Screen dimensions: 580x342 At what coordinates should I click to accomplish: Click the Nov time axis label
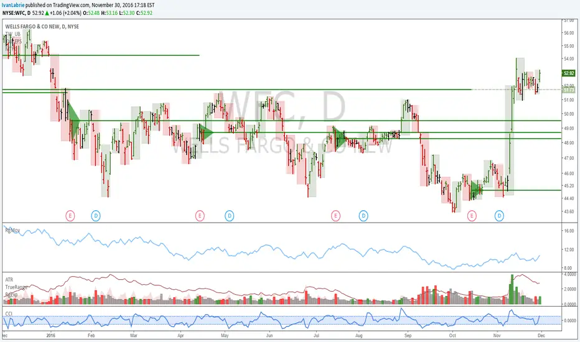pyautogui.click(x=497, y=336)
